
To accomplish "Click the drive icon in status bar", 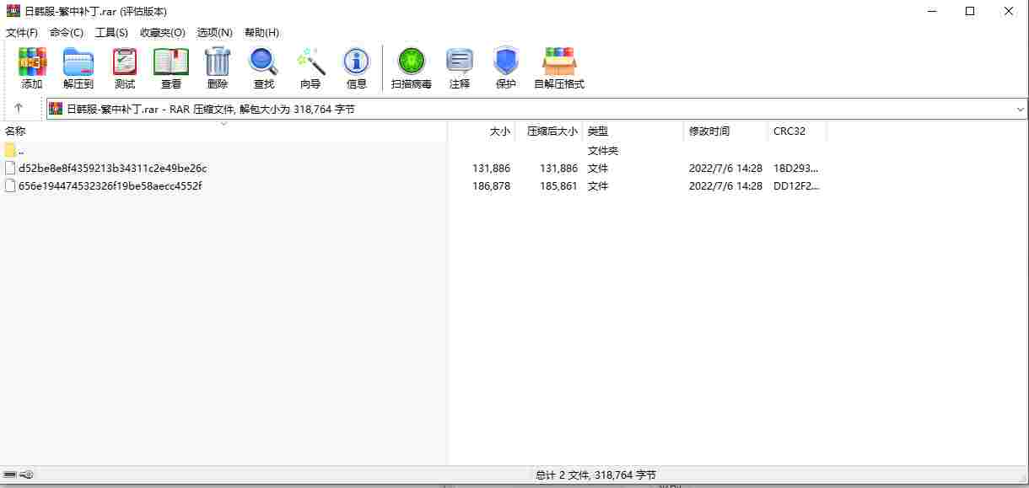I will (10, 475).
